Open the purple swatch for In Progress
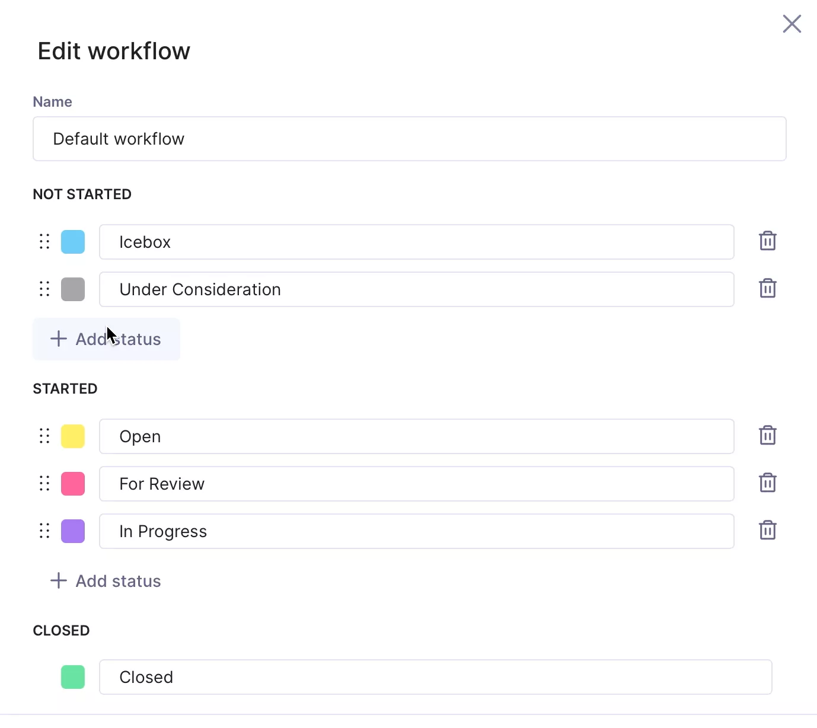The height and width of the screenshot is (728, 817). pyautogui.click(x=73, y=531)
